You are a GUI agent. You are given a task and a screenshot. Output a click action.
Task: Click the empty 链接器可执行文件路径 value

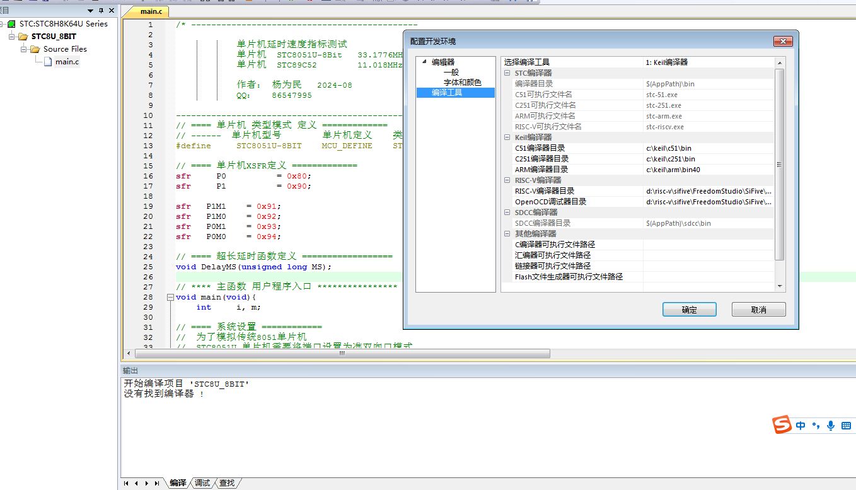[709, 266]
